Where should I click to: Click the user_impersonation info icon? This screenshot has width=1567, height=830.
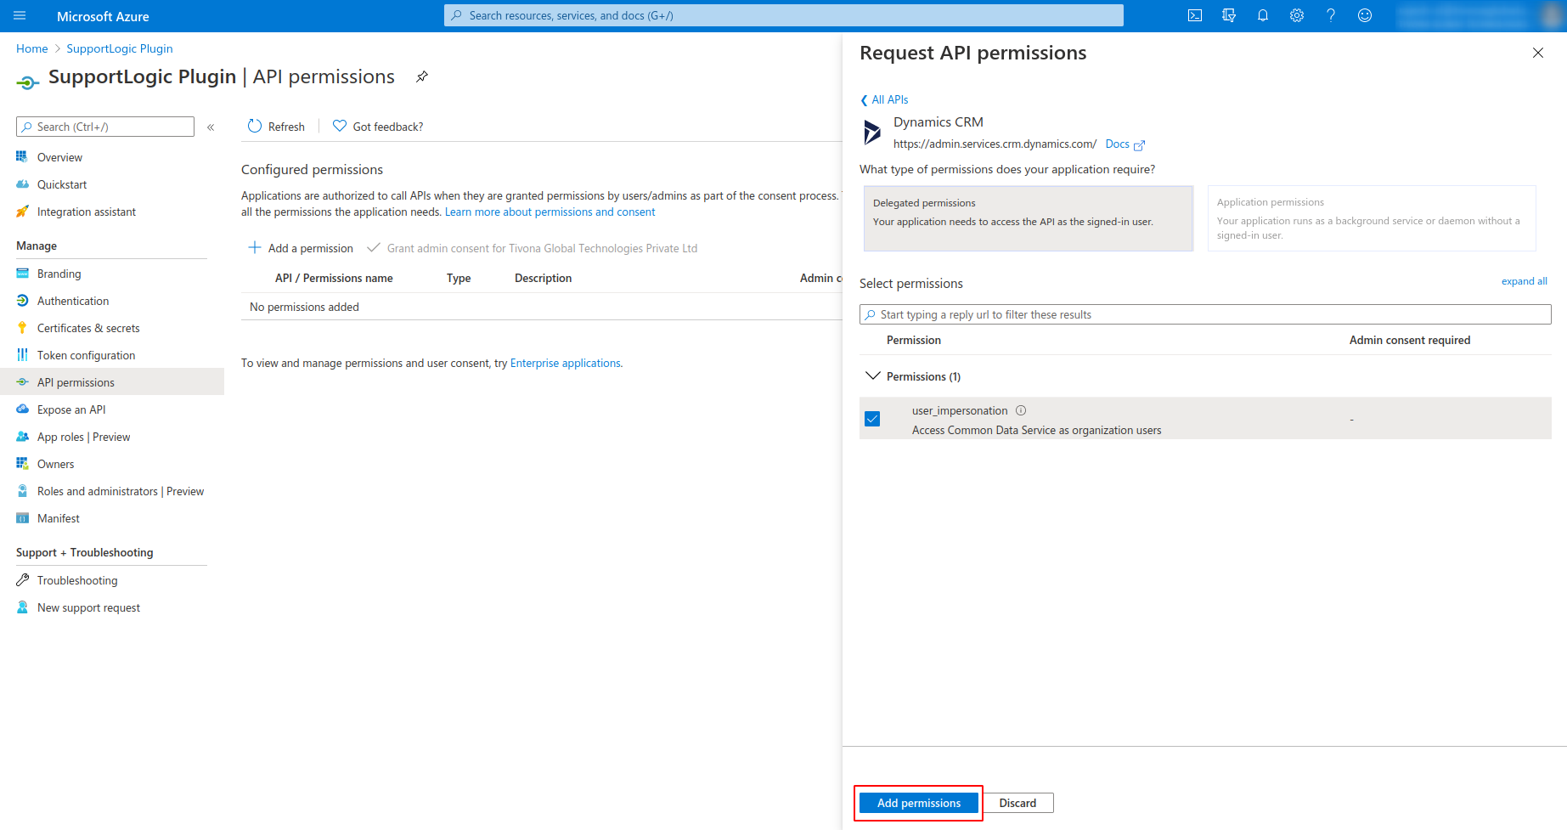point(1021,410)
